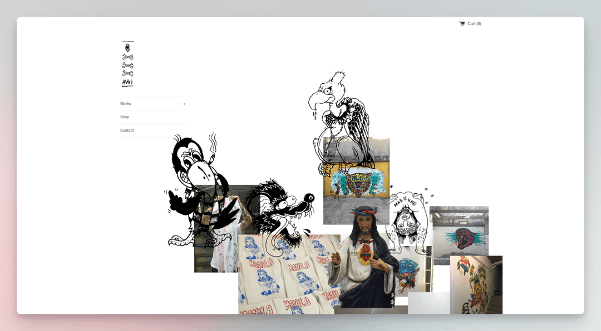Expand Works submenu via plus sign
The height and width of the screenshot is (331, 601).
coord(184,104)
